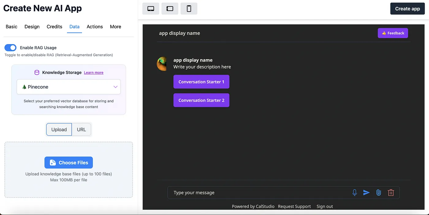Viewport: 429px width, 215px height.
Task: Attach a file with the paperclip icon
Action: 378,192
